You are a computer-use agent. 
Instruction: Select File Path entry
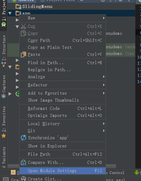click(62, 154)
